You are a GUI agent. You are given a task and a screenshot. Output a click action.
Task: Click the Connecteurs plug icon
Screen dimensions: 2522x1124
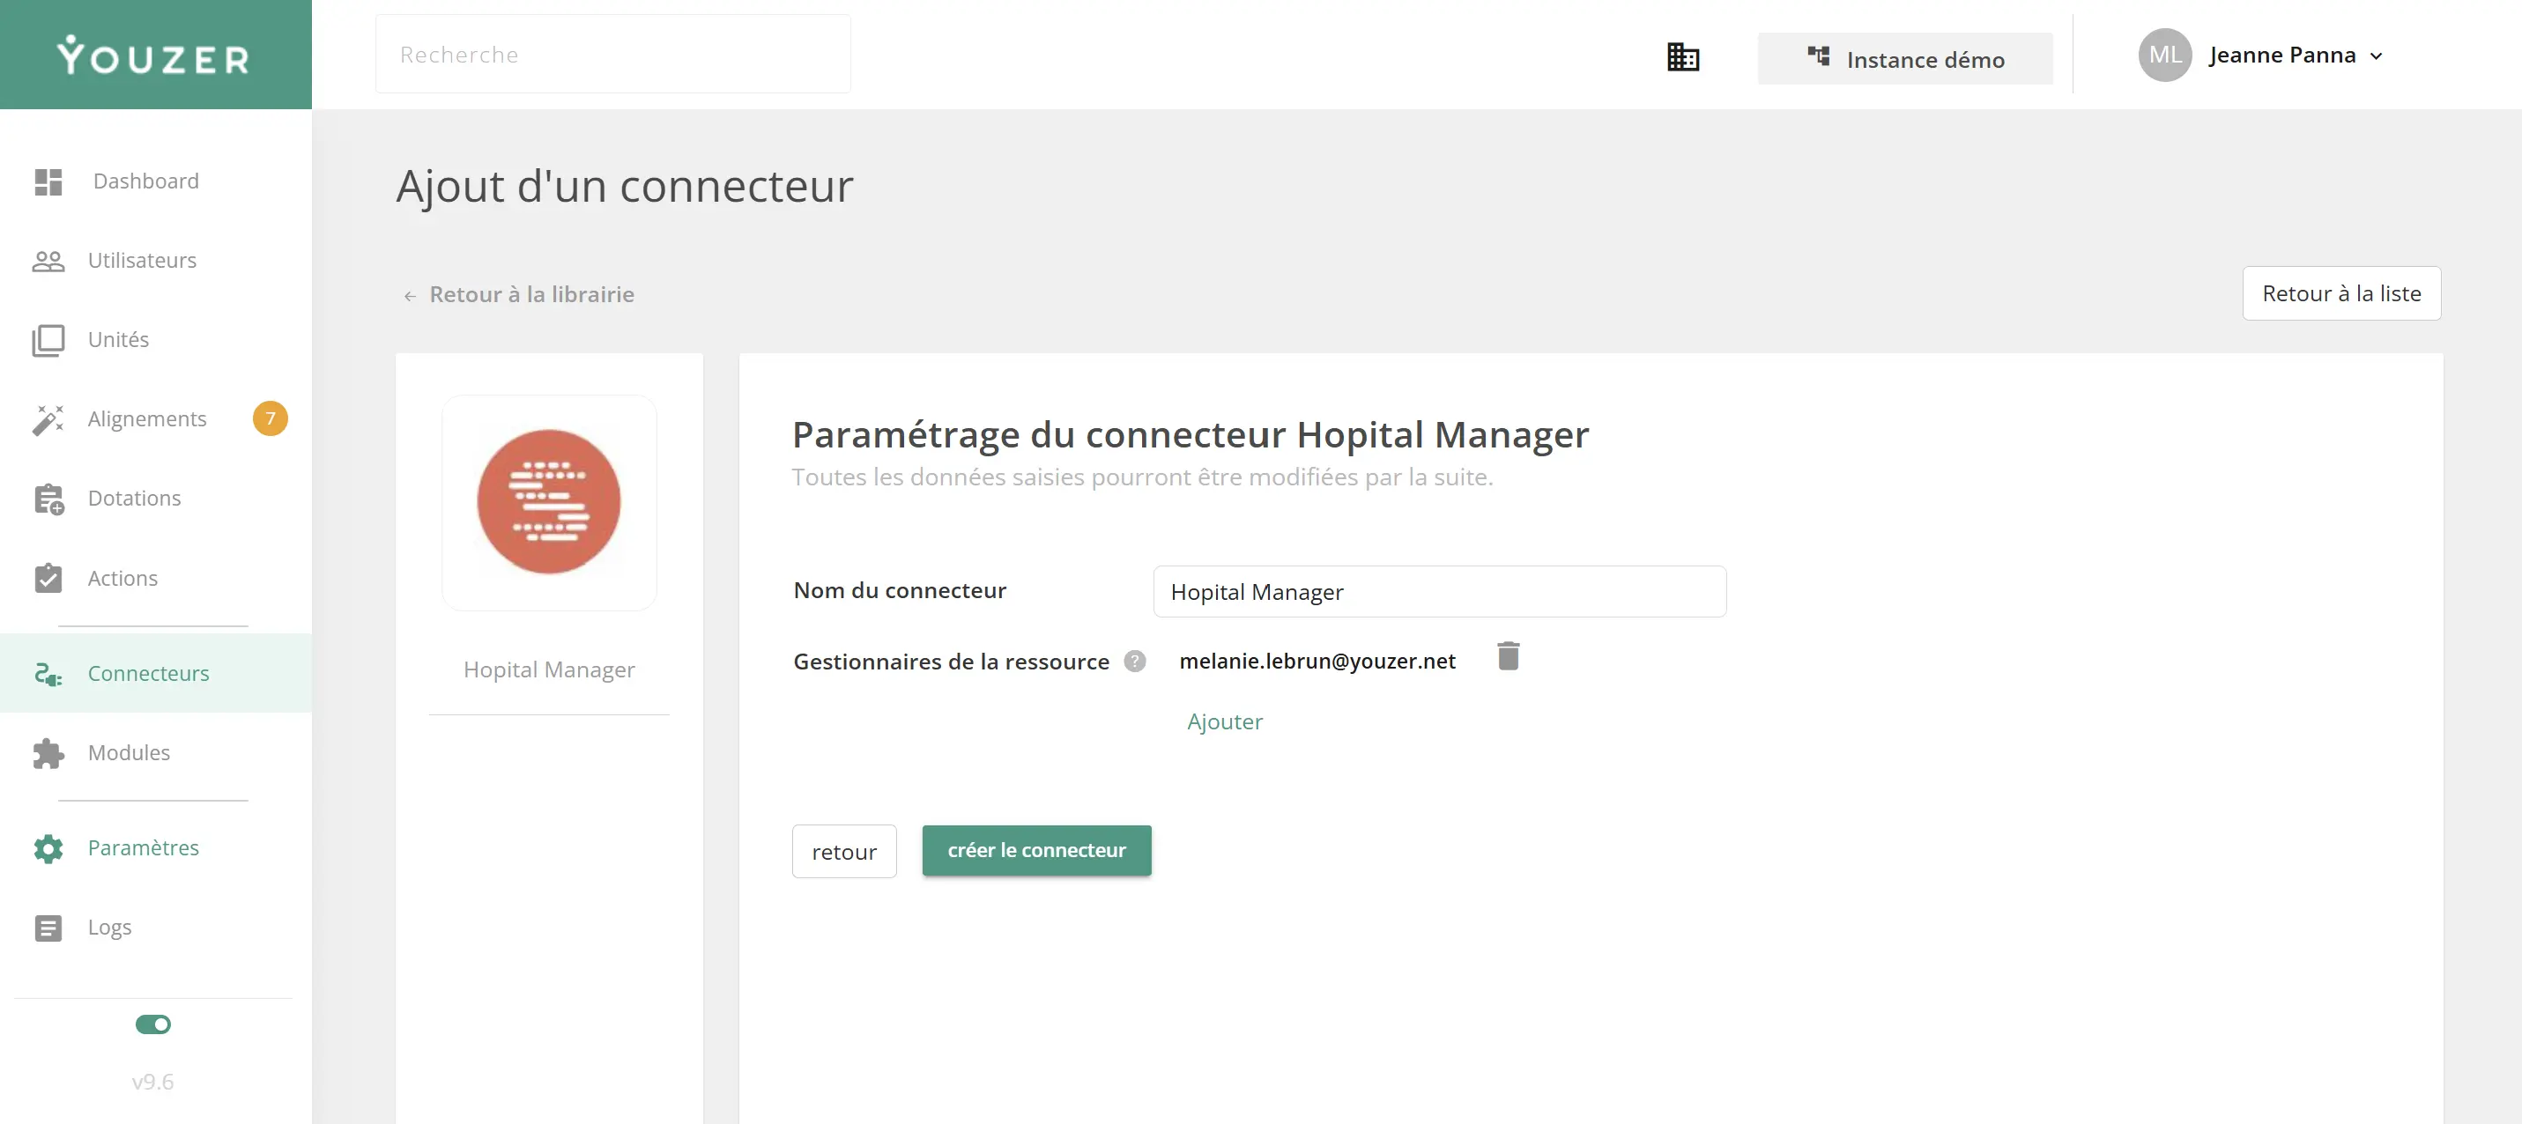click(48, 674)
